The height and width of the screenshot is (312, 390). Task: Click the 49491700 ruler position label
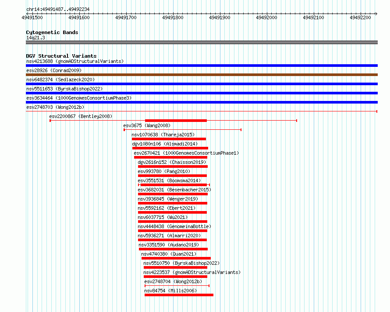[x=126, y=17]
